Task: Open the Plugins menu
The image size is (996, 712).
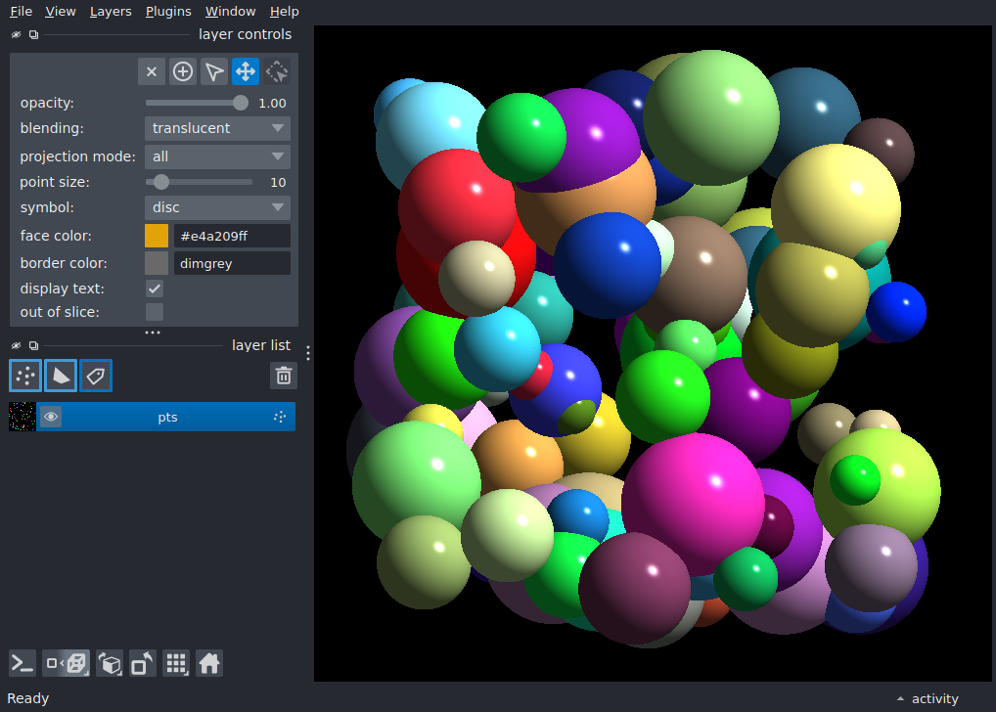Action: coord(168,12)
